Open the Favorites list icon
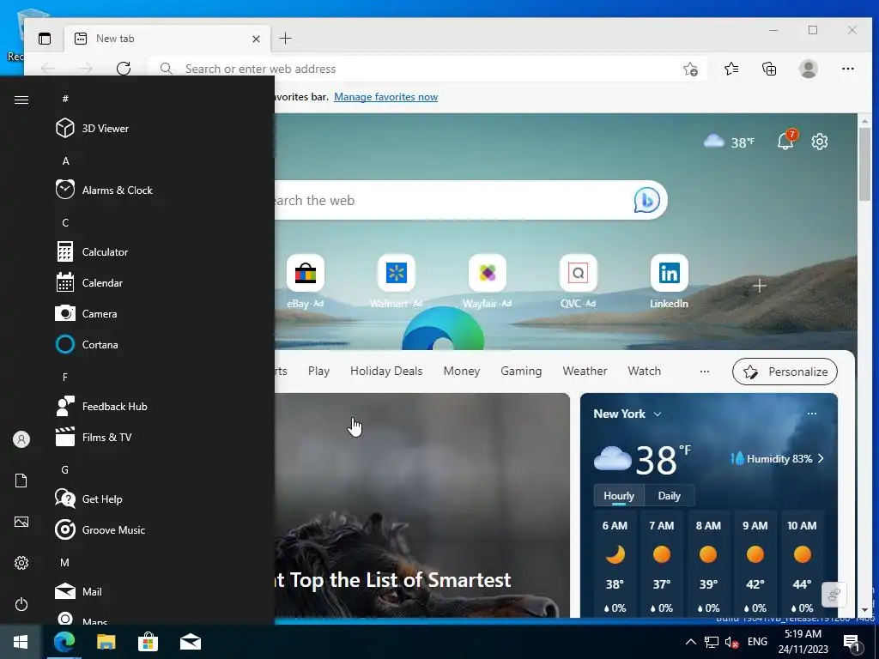 pos(731,69)
